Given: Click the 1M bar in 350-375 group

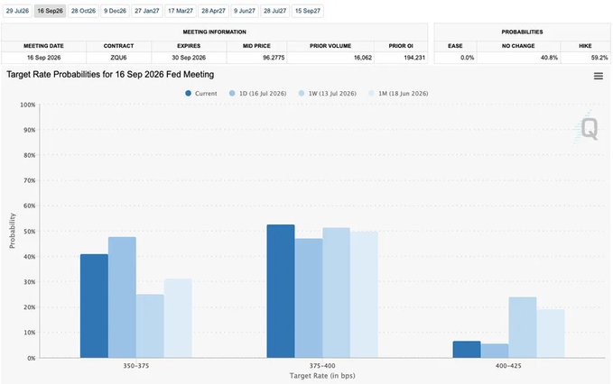Looking at the screenshot, I should (x=178, y=318).
